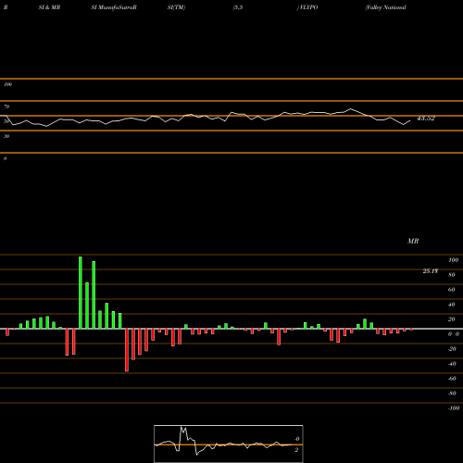Click the 'MR' panel title
This screenshot has width=463, height=463.
413,241
